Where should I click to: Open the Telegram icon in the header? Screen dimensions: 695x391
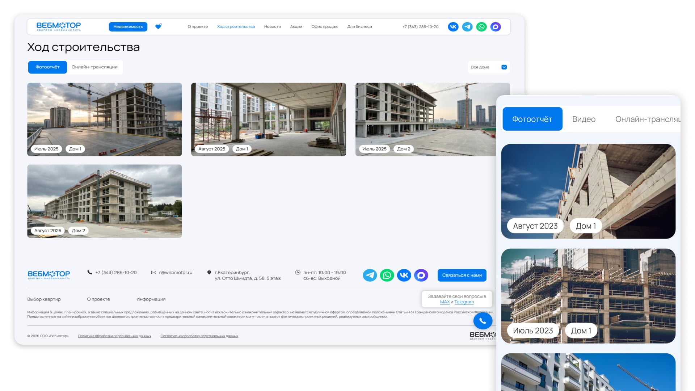coord(467,27)
